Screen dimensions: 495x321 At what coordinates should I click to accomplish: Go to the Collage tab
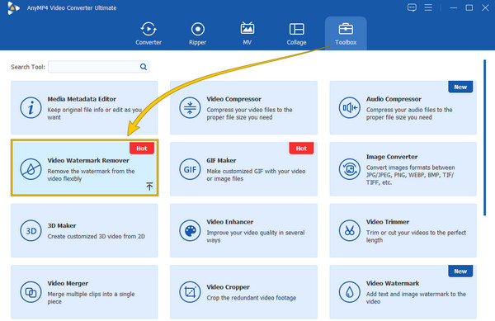pyautogui.click(x=296, y=34)
